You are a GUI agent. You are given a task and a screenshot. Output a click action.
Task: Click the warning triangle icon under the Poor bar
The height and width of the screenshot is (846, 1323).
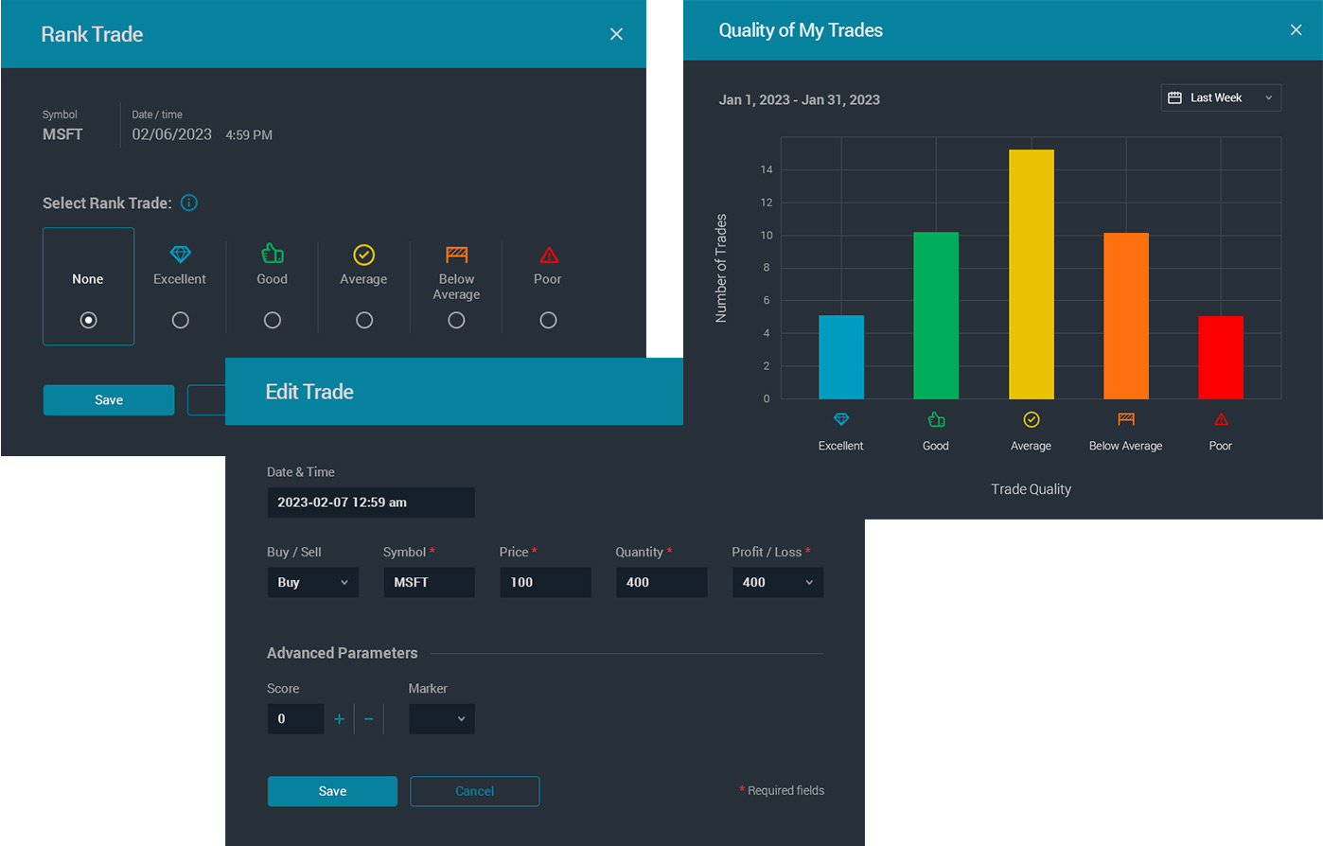point(1221,419)
